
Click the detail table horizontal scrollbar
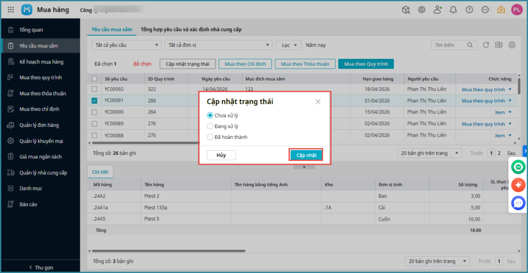click(169, 251)
